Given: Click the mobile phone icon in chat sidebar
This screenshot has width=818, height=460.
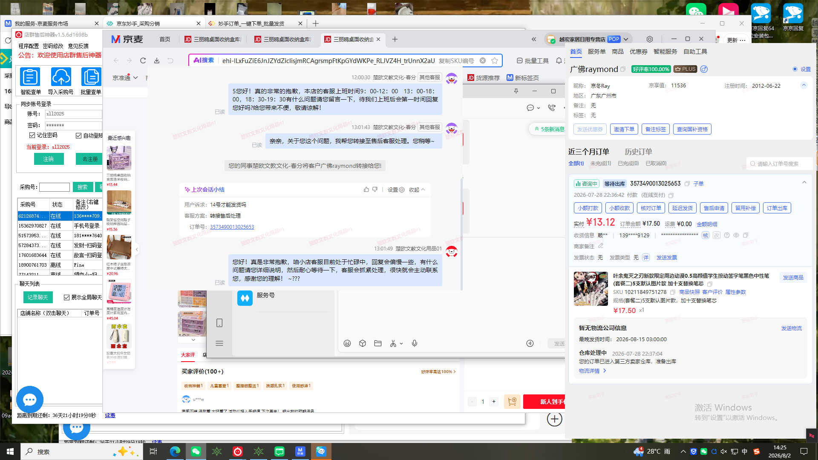Looking at the screenshot, I should pyautogui.click(x=219, y=323).
